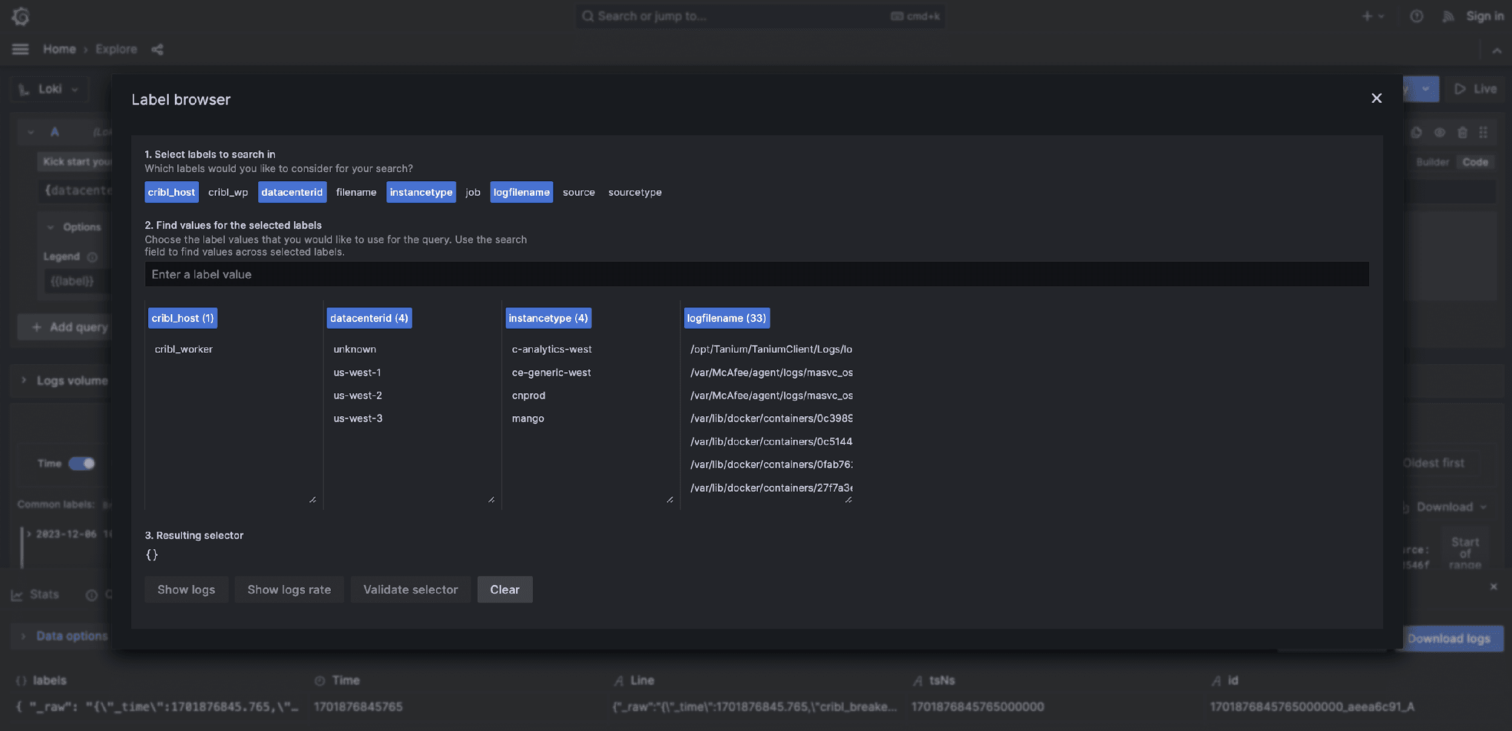Select the filename label for searching
Viewport: 1512px width, 731px height.
pos(356,192)
